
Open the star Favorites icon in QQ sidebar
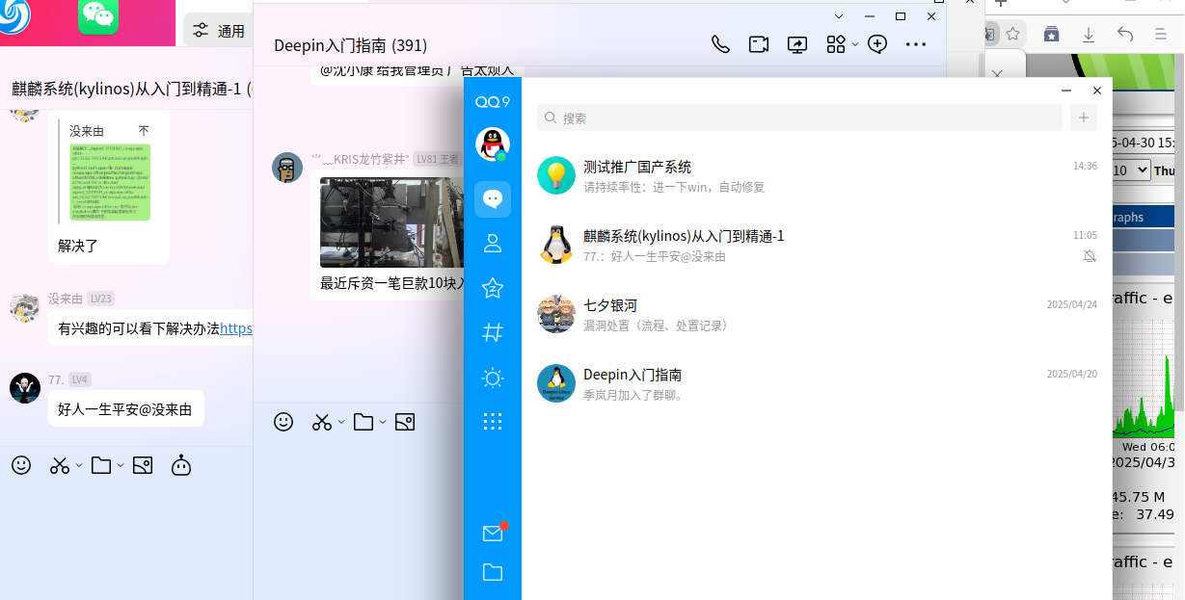coord(493,288)
